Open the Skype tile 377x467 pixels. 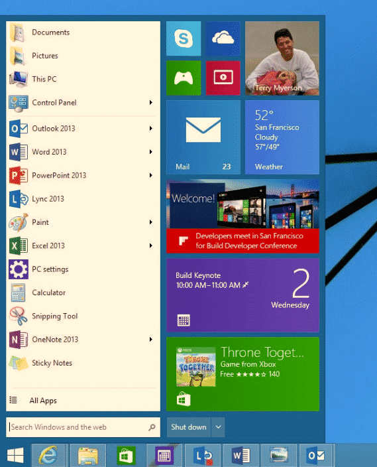[184, 38]
